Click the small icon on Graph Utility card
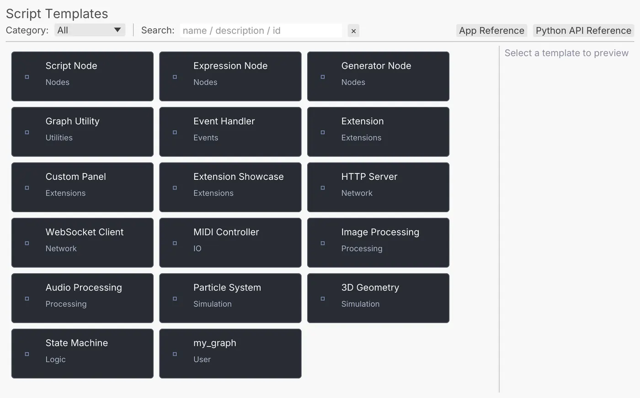 click(x=27, y=132)
